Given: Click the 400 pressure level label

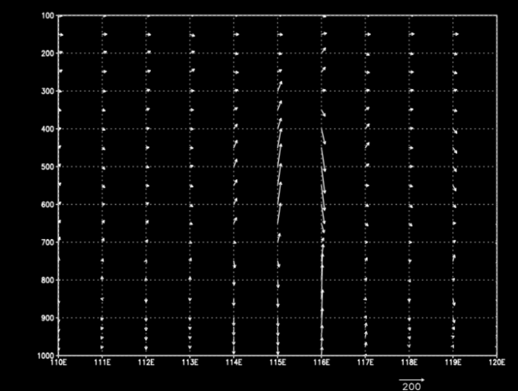Looking at the screenshot, I should (47, 129).
